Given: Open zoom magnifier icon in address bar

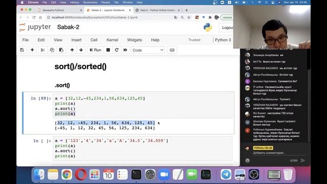Looking at the screenshot, I should pyautogui.click(x=182, y=17).
